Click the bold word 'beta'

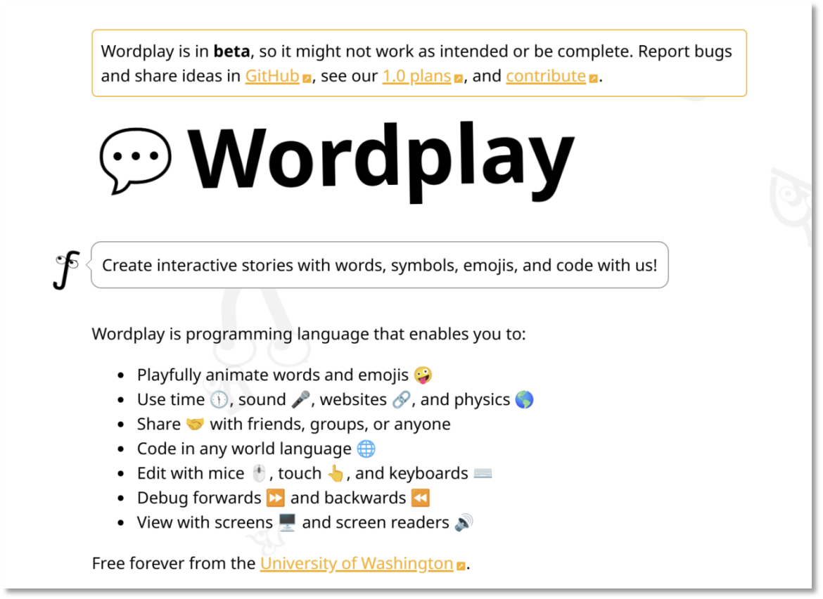[x=231, y=51]
